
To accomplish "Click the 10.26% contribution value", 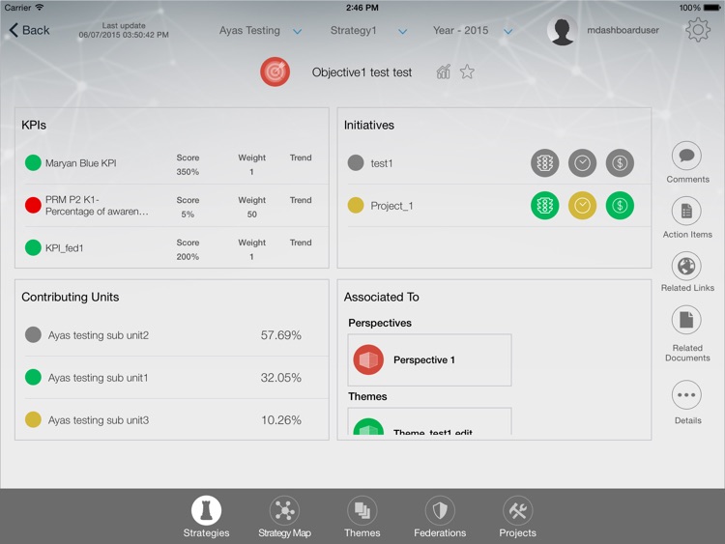I will tap(281, 420).
